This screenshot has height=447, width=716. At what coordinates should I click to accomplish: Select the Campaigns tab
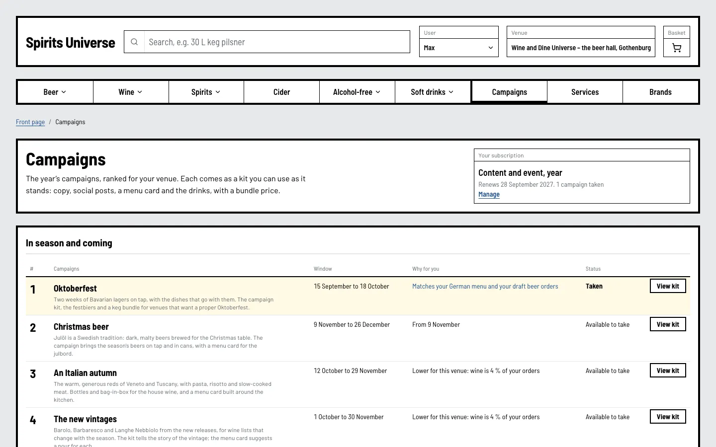click(x=509, y=92)
